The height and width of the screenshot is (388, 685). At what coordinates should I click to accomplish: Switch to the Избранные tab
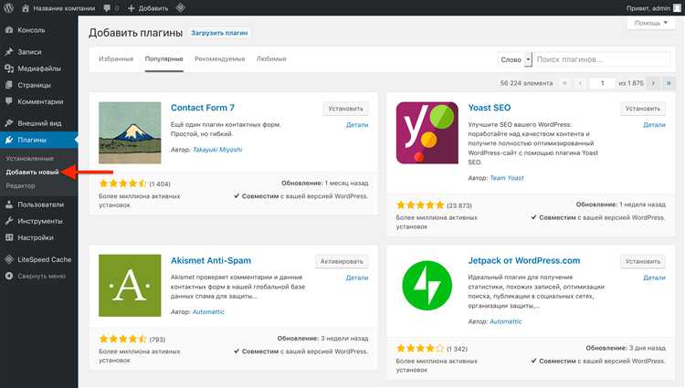(x=116, y=59)
